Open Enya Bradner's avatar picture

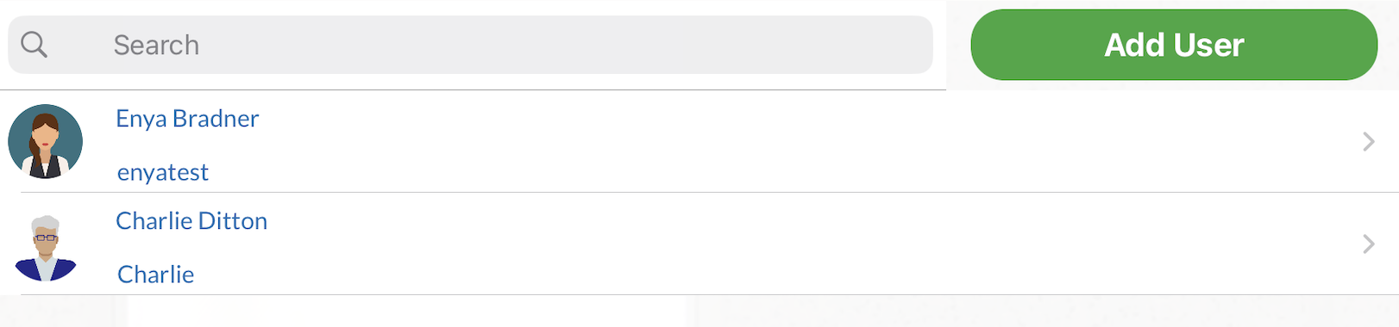46,141
